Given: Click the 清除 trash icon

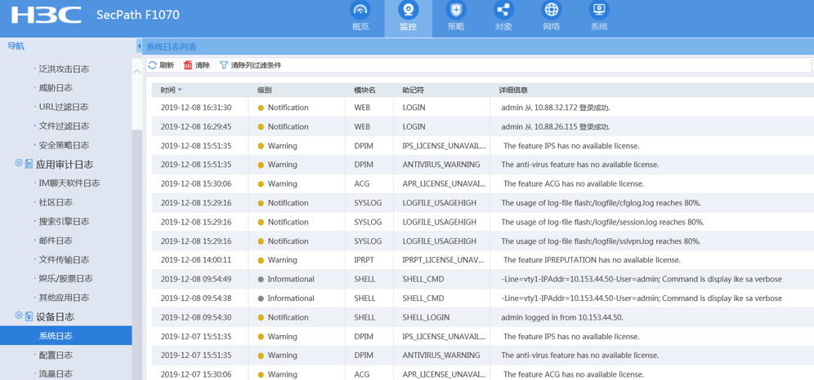Looking at the screenshot, I should pos(188,65).
